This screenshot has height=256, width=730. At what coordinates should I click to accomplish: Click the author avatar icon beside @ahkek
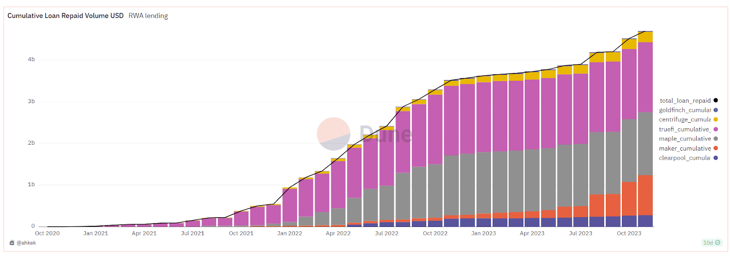tap(12, 243)
